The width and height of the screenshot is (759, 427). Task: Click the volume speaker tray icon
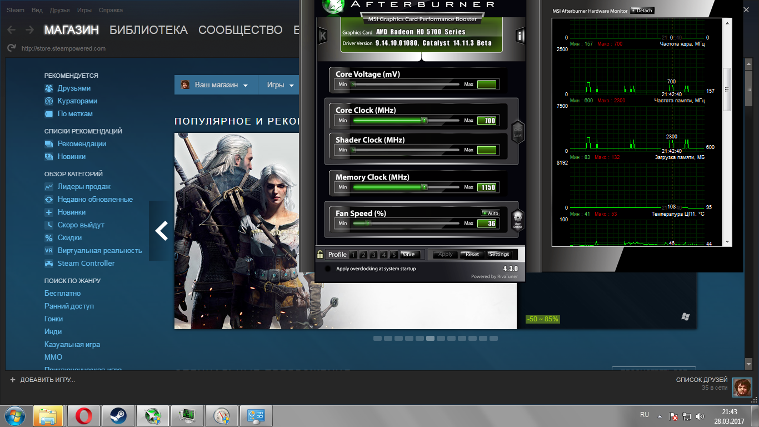click(x=701, y=416)
